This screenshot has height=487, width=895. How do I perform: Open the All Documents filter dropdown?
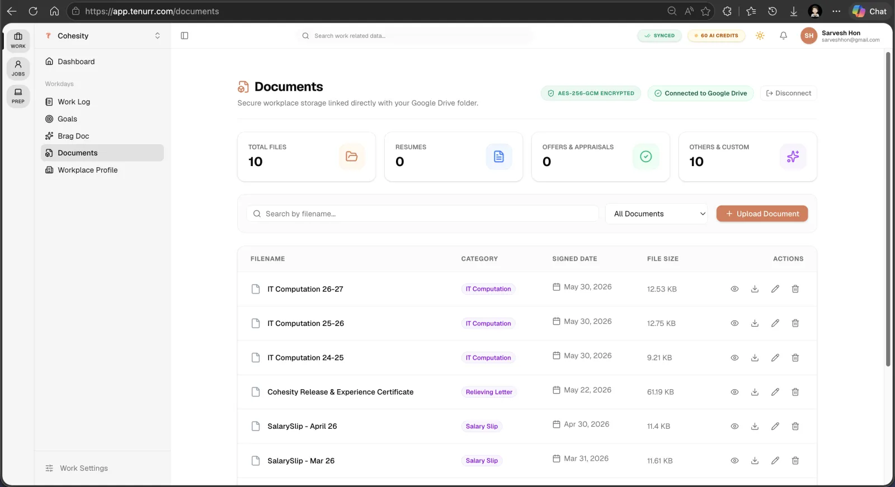(x=657, y=214)
